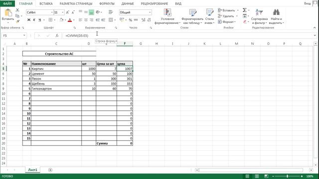This screenshot has height=179, width=319.
Task: Toggle underline (Ч) formatting
Action: click(x=40, y=20)
